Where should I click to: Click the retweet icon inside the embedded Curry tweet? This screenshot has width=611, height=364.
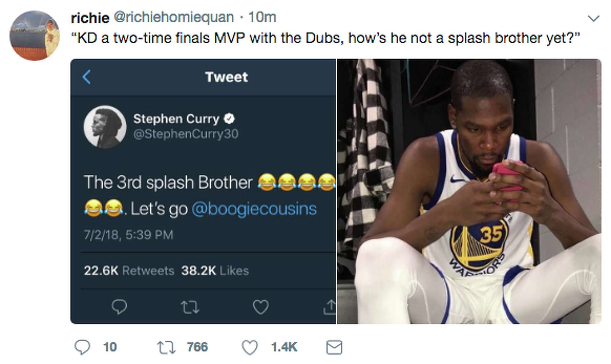pos(190,307)
